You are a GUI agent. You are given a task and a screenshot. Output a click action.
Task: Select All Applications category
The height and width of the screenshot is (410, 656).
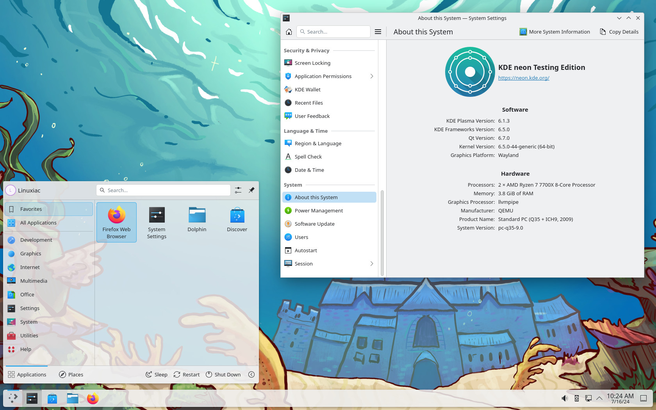pos(49,223)
